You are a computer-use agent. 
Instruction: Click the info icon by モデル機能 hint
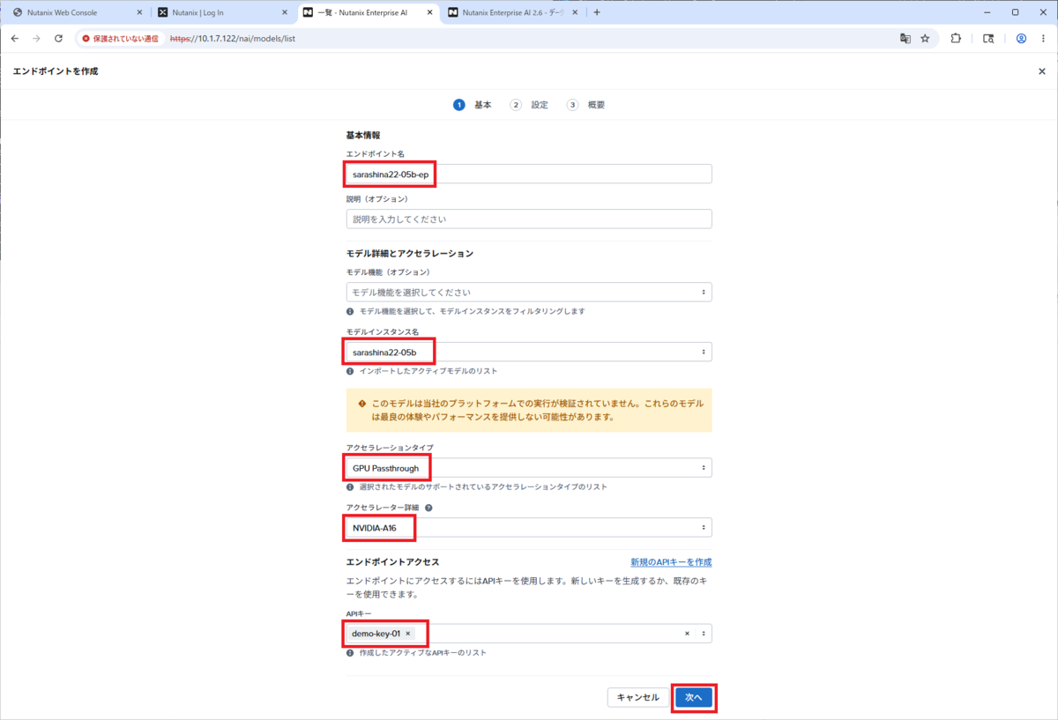pyautogui.click(x=350, y=311)
